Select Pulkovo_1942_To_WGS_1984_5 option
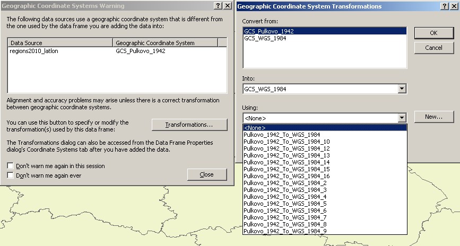Viewport: 460px width, 246px height. point(325,204)
